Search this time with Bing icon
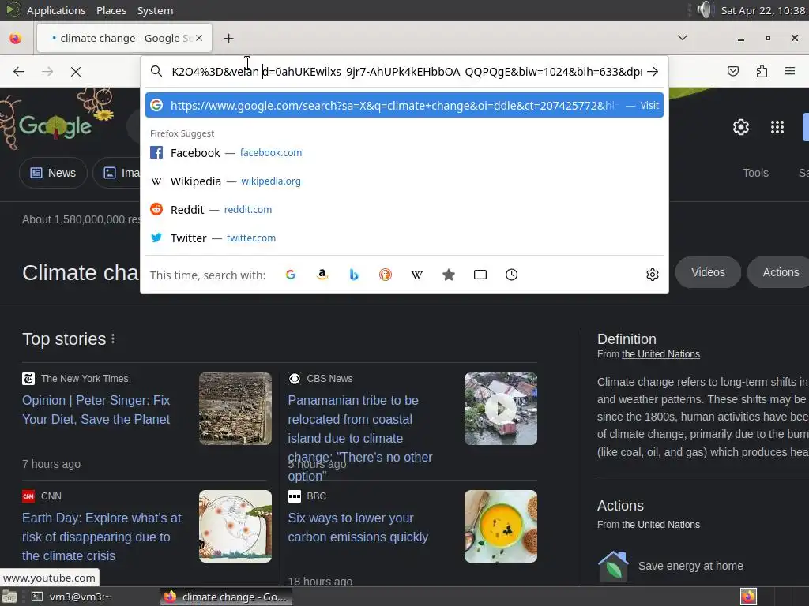 click(354, 275)
